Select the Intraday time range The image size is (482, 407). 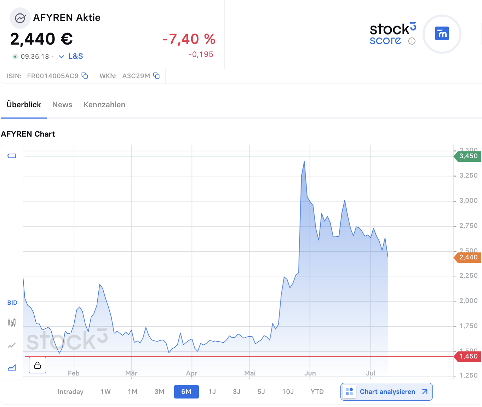70,392
